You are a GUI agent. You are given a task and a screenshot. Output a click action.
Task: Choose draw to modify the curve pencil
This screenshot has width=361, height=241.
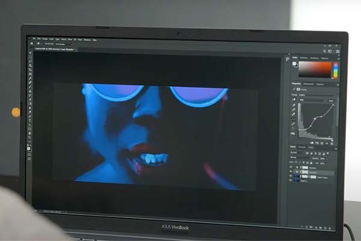point(293,124)
